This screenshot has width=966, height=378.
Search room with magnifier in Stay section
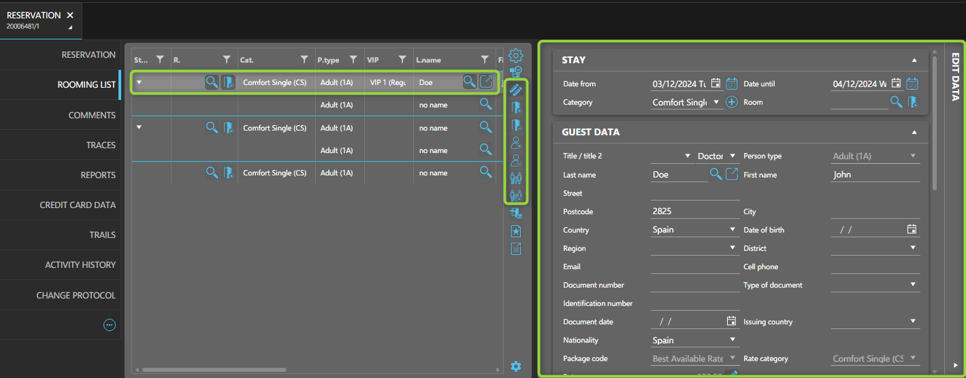pyautogui.click(x=897, y=103)
